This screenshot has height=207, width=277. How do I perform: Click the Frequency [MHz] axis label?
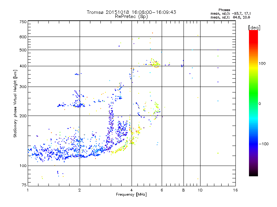point(131,195)
